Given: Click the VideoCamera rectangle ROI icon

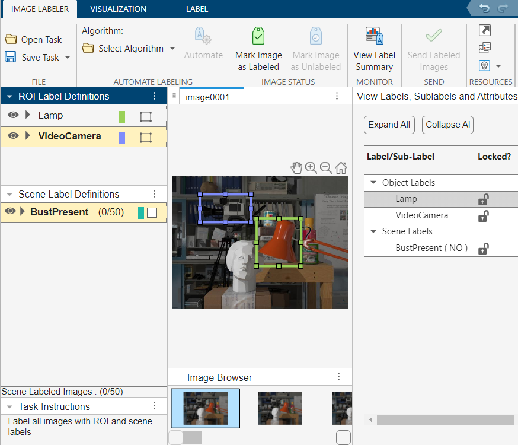Looking at the screenshot, I should tap(146, 137).
